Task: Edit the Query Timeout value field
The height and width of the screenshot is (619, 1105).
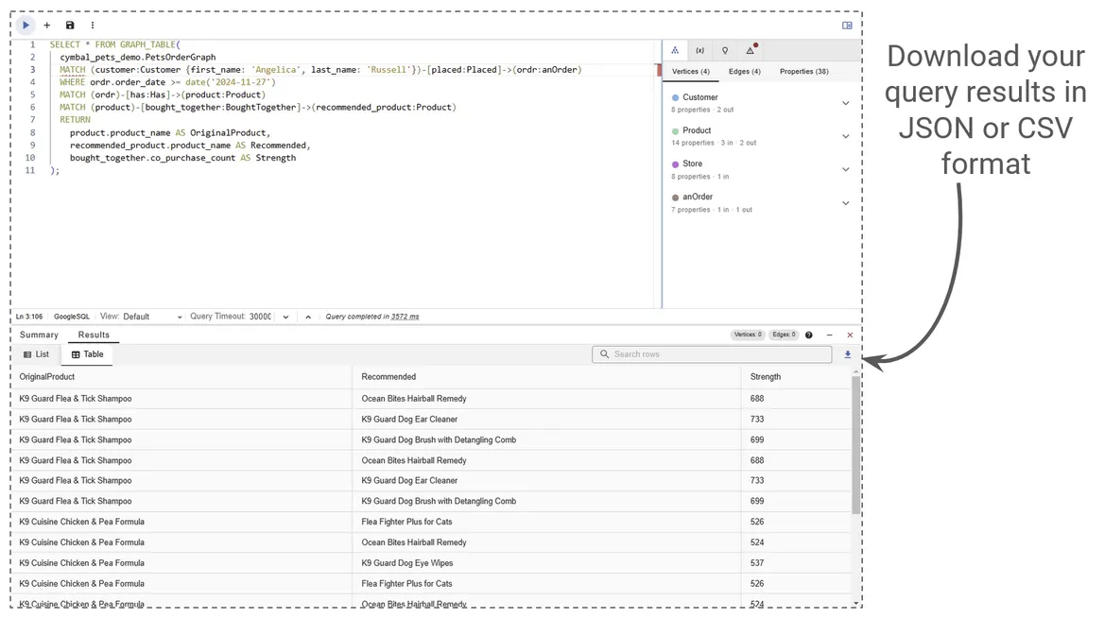Action: 260,317
